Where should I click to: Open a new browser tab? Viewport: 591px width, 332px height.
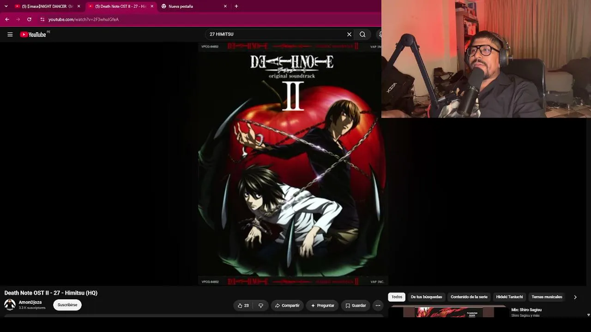click(x=236, y=6)
